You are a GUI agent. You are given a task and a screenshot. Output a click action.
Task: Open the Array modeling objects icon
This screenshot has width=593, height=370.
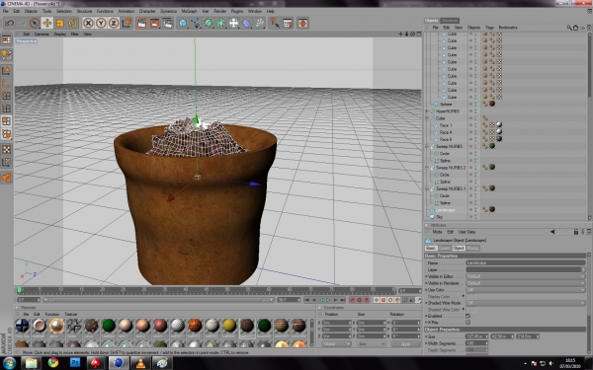(x=220, y=23)
